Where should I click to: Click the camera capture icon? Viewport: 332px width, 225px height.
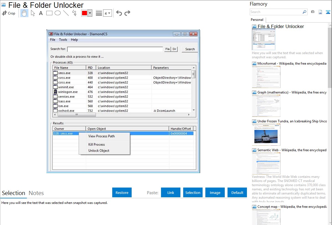tap(313, 12)
